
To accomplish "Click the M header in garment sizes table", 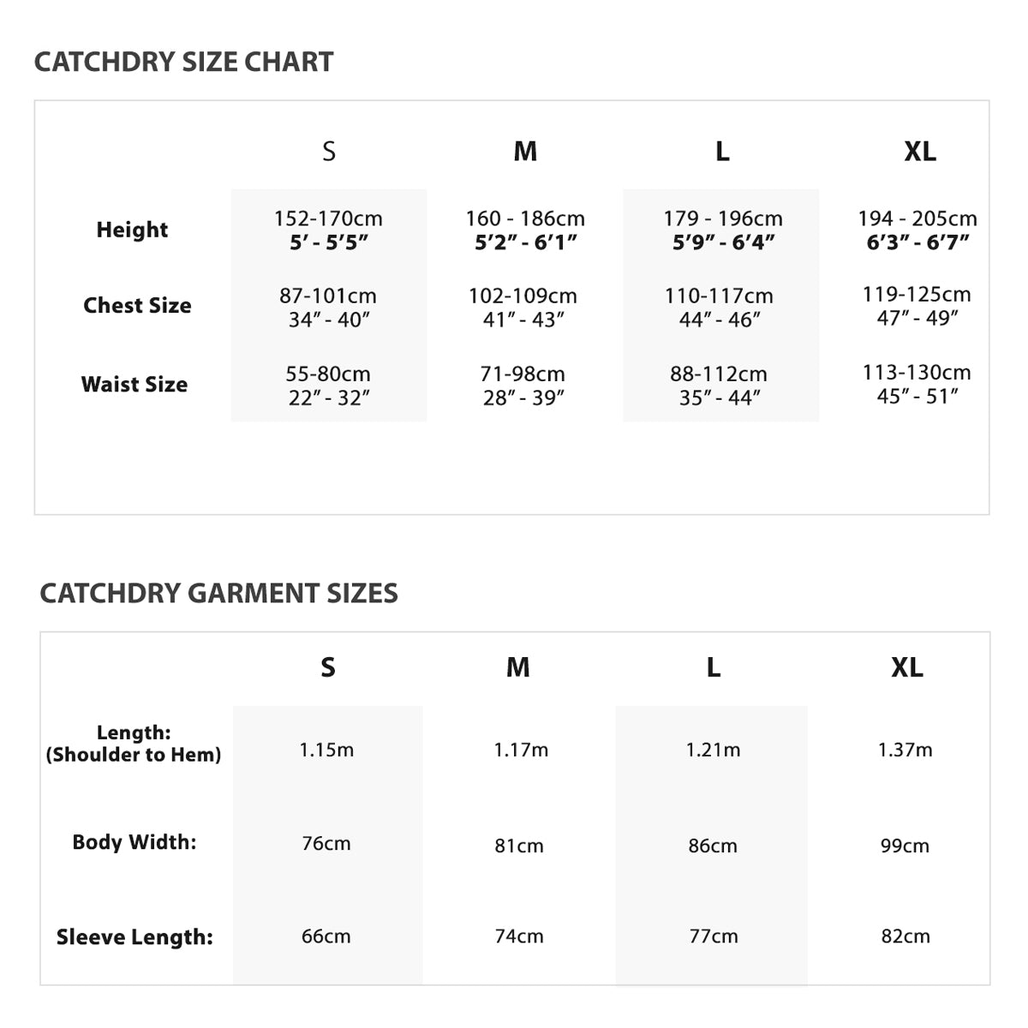I will coord(518,666).
